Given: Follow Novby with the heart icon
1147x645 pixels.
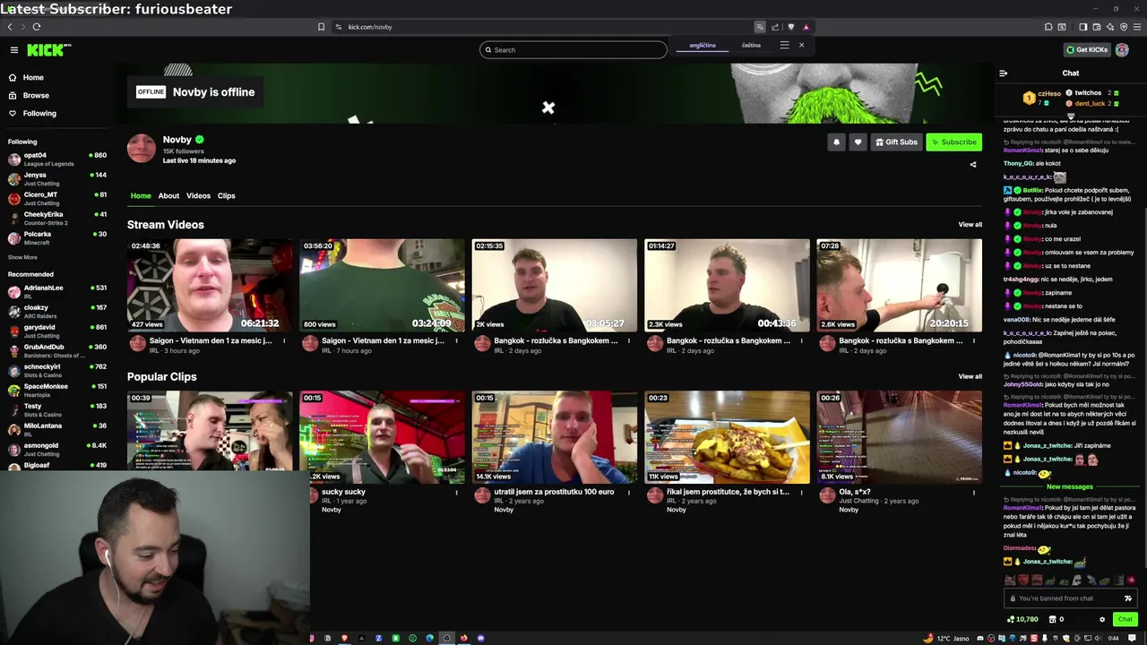Looking at the screenshot, I should (x=858, y=142).
